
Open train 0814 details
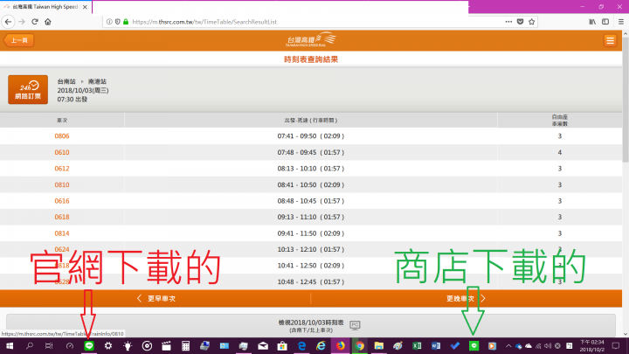pyautogui.click(x=62, y=233)
